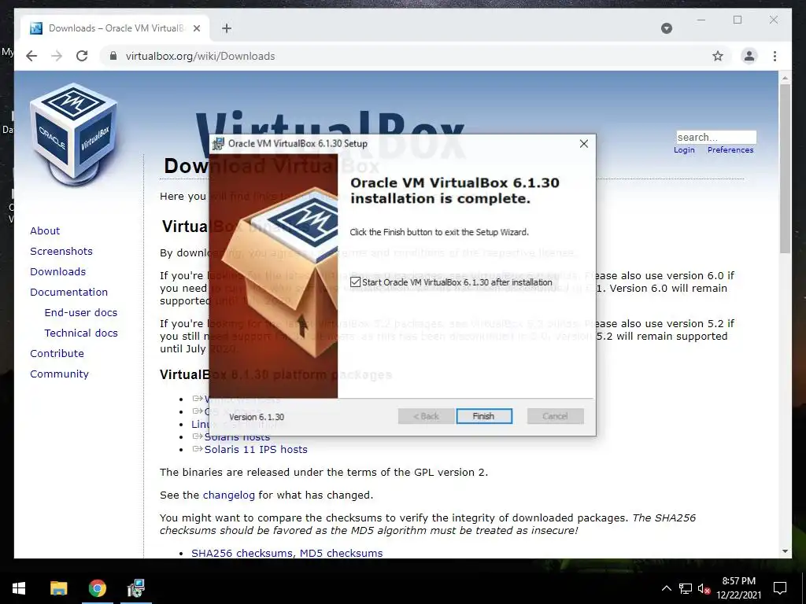Open Documentation in the sidebar
The width and height of the screenshot is (806, 604).
69,293
